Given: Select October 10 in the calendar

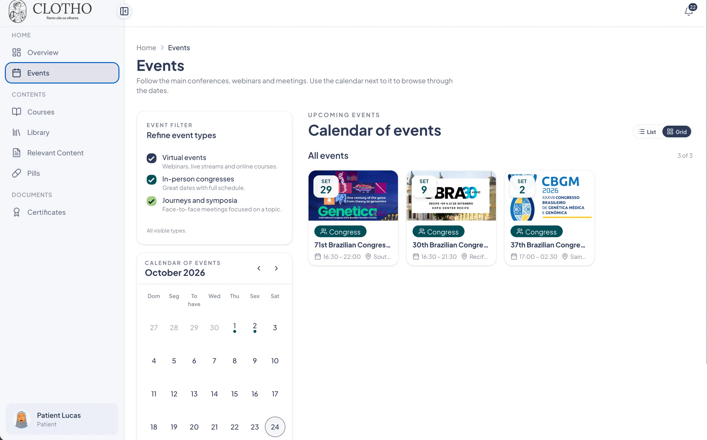Looking at the screenshot, I should (275, 361).
